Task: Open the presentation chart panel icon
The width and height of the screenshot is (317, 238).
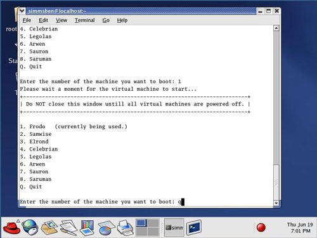Action: [87, 228]
